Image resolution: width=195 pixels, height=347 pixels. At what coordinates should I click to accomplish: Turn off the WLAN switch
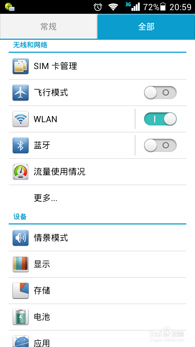coord(160,119)
